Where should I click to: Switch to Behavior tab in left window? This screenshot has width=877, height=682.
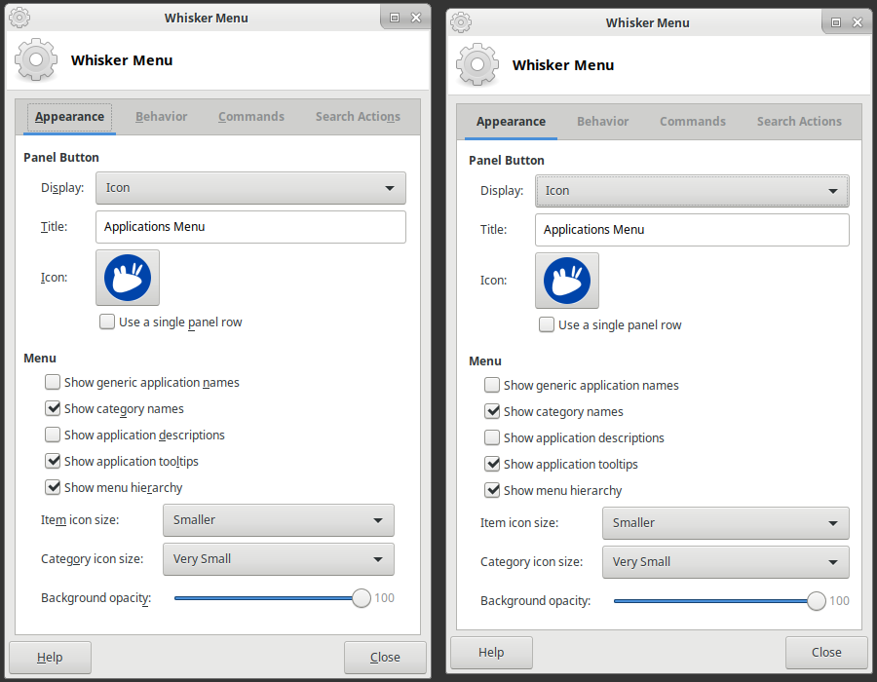(x=161, y=117)
